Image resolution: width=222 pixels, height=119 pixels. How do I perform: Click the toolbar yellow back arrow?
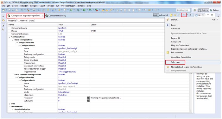149,10
